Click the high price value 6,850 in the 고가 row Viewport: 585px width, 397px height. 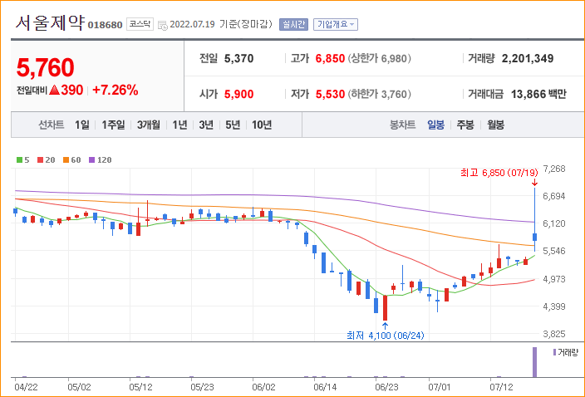330,58
